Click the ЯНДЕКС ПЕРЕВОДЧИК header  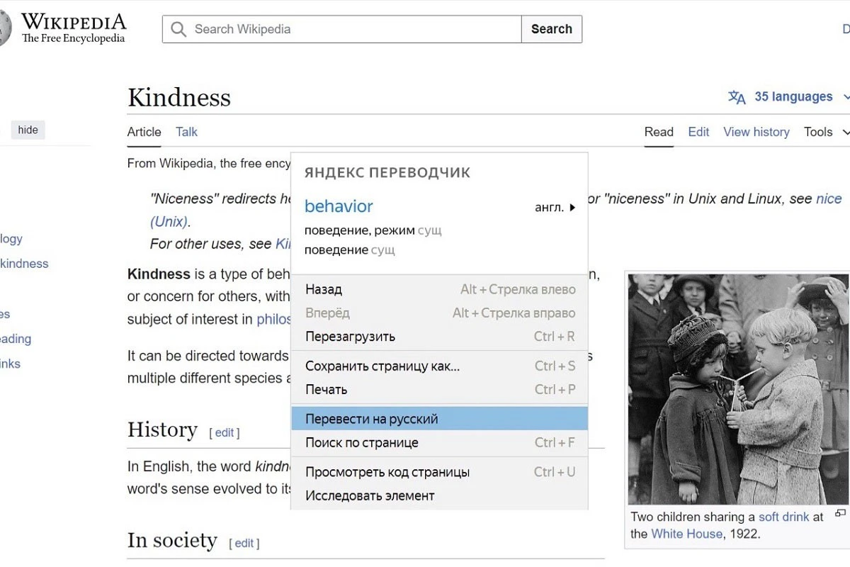point(387,172)
